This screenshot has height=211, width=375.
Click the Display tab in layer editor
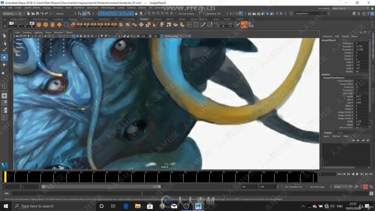(x=328, y=132)
